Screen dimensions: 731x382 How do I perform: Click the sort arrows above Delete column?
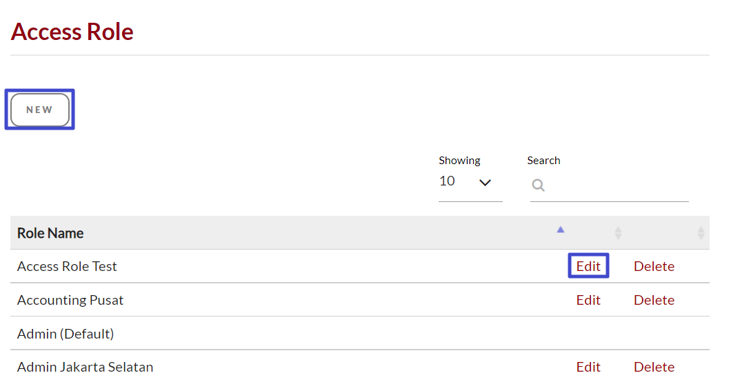(701, 233)
